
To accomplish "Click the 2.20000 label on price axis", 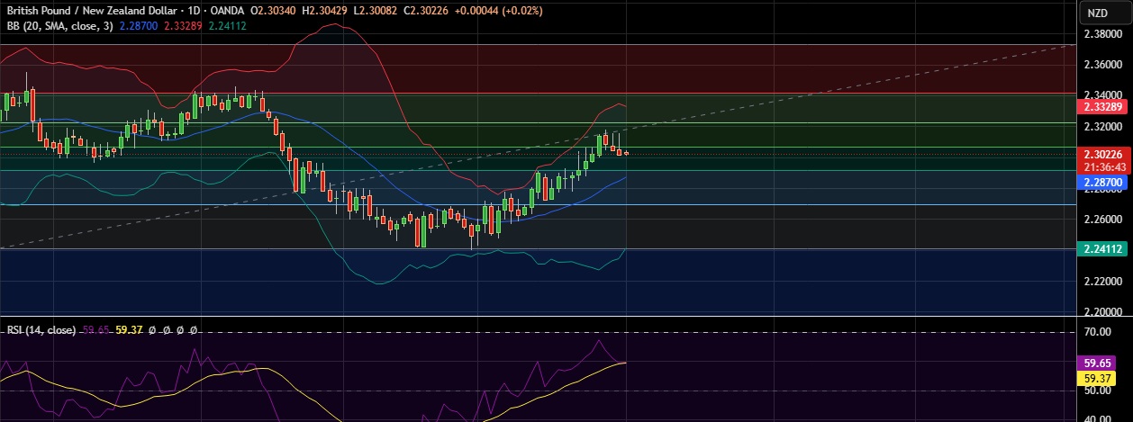I will point(1102,312).
